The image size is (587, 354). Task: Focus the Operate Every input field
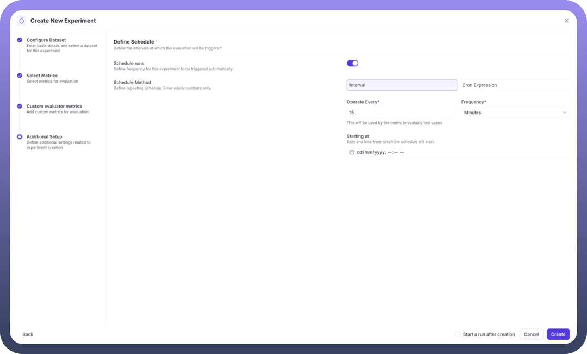(401, 113)
